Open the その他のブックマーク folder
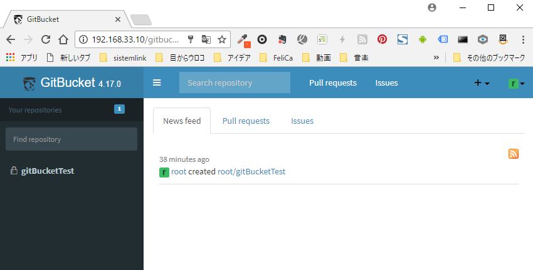This screenshot has width=533, height=270. 489,58
